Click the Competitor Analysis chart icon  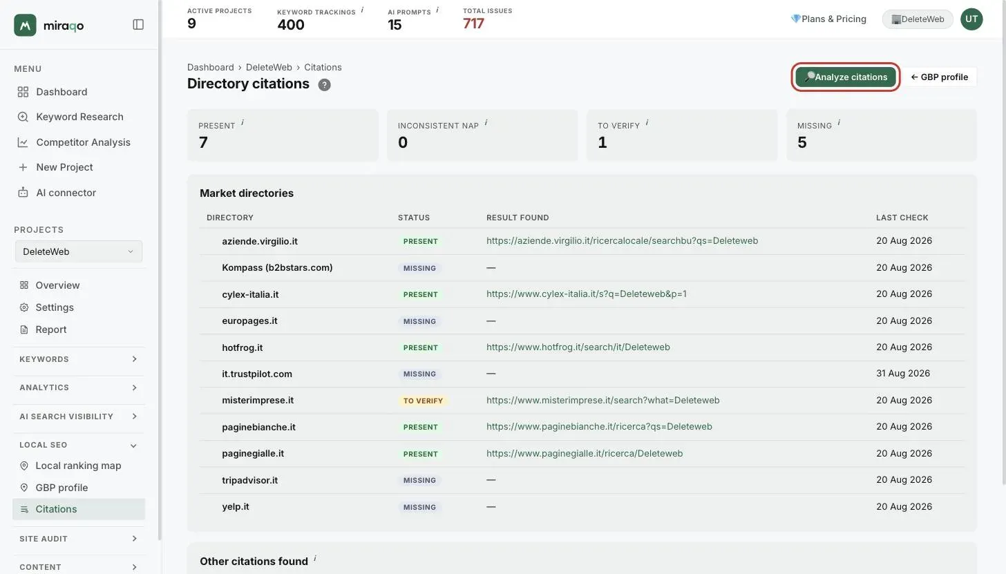point(23,142)
